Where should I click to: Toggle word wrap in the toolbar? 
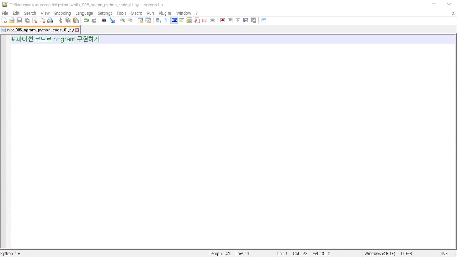click(159, 21)
